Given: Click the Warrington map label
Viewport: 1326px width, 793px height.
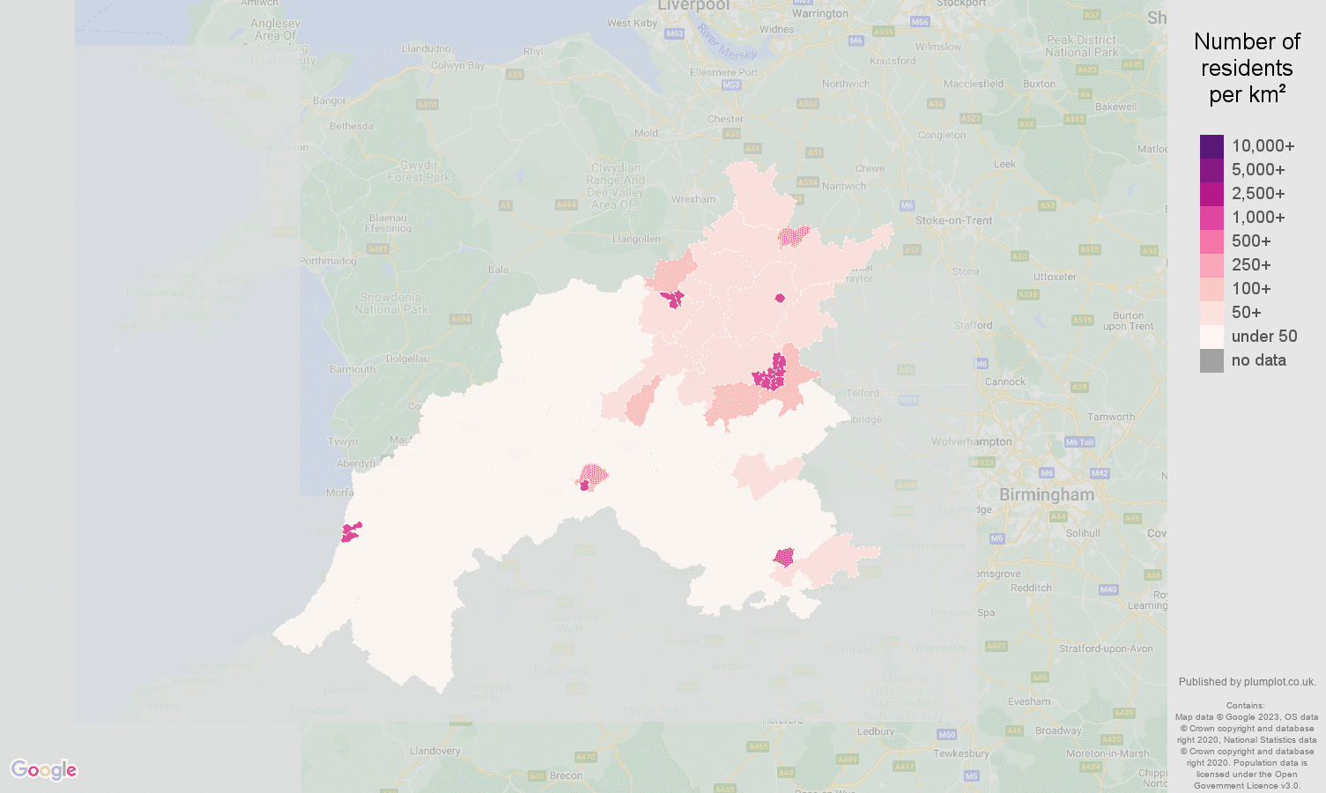Looking at the screenshot, I should tap(820, 13).
